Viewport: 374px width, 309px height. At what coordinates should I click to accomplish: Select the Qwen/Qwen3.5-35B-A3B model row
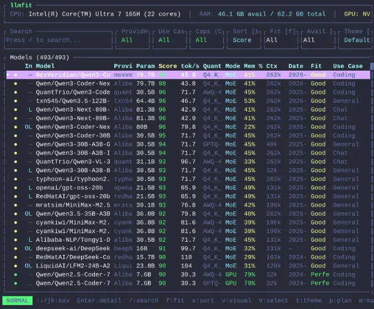tap(188, 214)
